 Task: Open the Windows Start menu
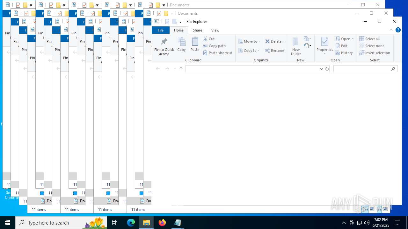8,223
